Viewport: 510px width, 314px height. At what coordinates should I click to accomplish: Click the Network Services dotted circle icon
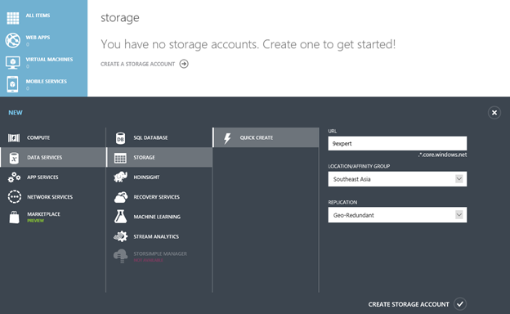click(x=15, y=197)
